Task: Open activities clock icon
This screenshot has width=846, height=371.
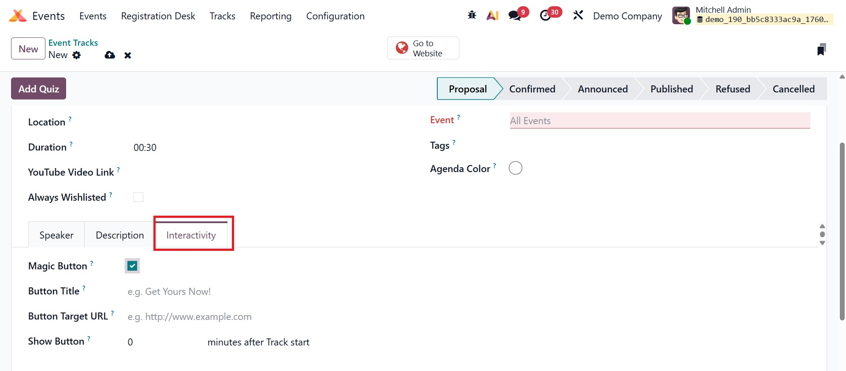Action: 546,15
